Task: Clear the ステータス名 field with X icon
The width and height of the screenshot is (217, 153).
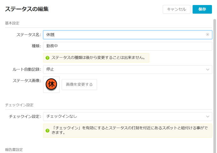Action: pyautogui.click(x=208, y=35)
